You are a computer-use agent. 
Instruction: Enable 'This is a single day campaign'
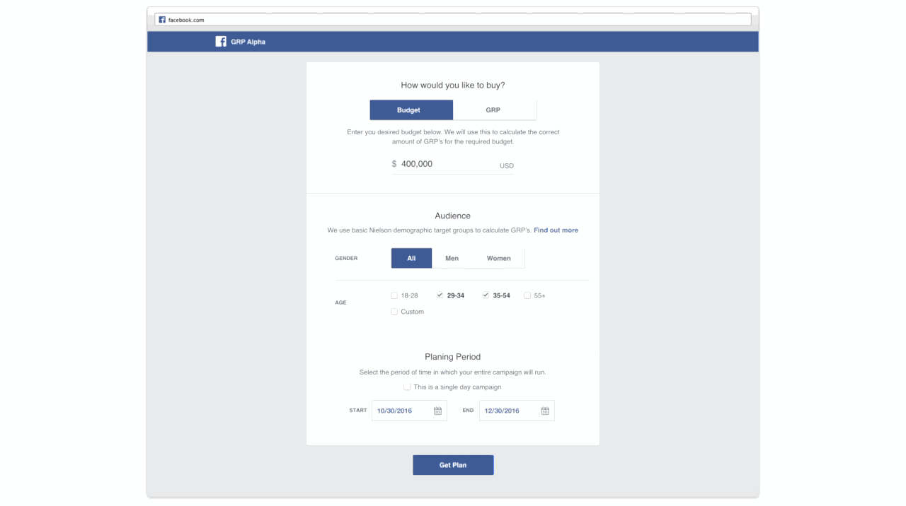[x=407, y=387]
